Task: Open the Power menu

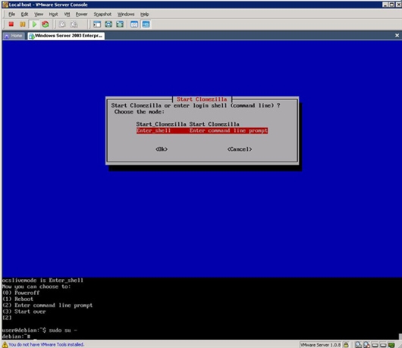Action: point(81,14)
